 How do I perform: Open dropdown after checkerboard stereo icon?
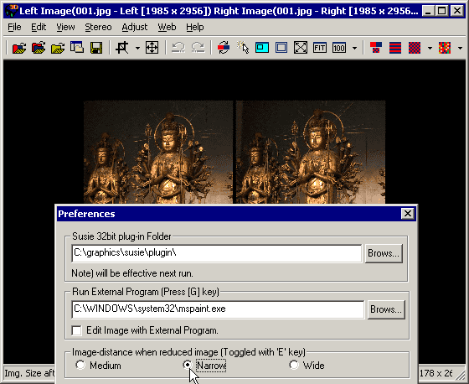click(430, 48)
